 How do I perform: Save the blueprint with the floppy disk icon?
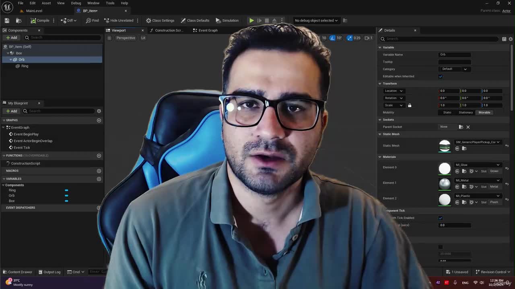click(7, 20)
